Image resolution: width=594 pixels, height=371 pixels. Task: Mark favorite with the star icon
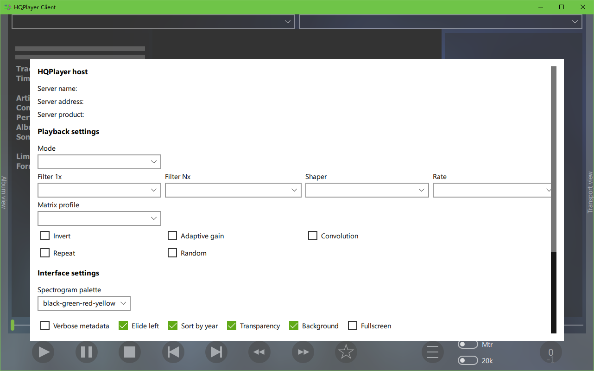coord(346,352)
